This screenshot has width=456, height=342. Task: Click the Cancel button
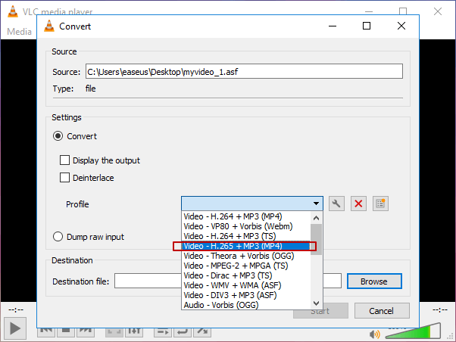point(381,311)
